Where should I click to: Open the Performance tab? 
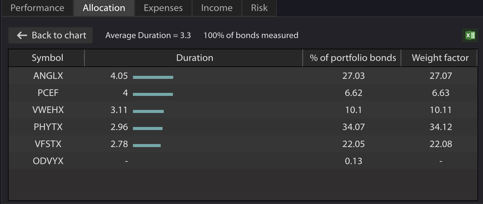(x=37, y=8)
